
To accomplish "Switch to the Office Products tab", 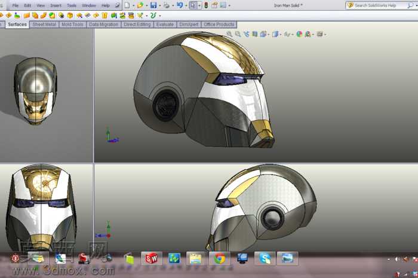I will [219, 25].
